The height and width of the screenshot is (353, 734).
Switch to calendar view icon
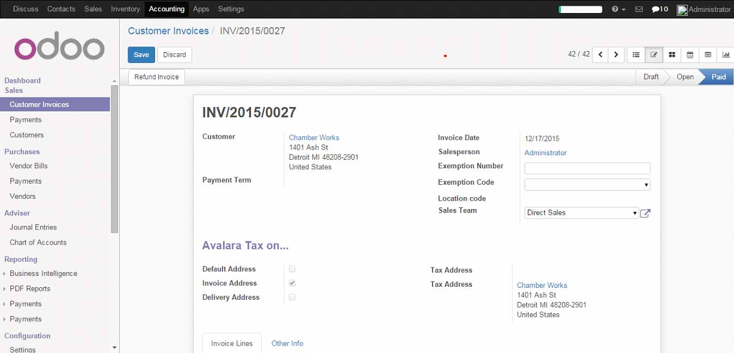tap(690, 55)
